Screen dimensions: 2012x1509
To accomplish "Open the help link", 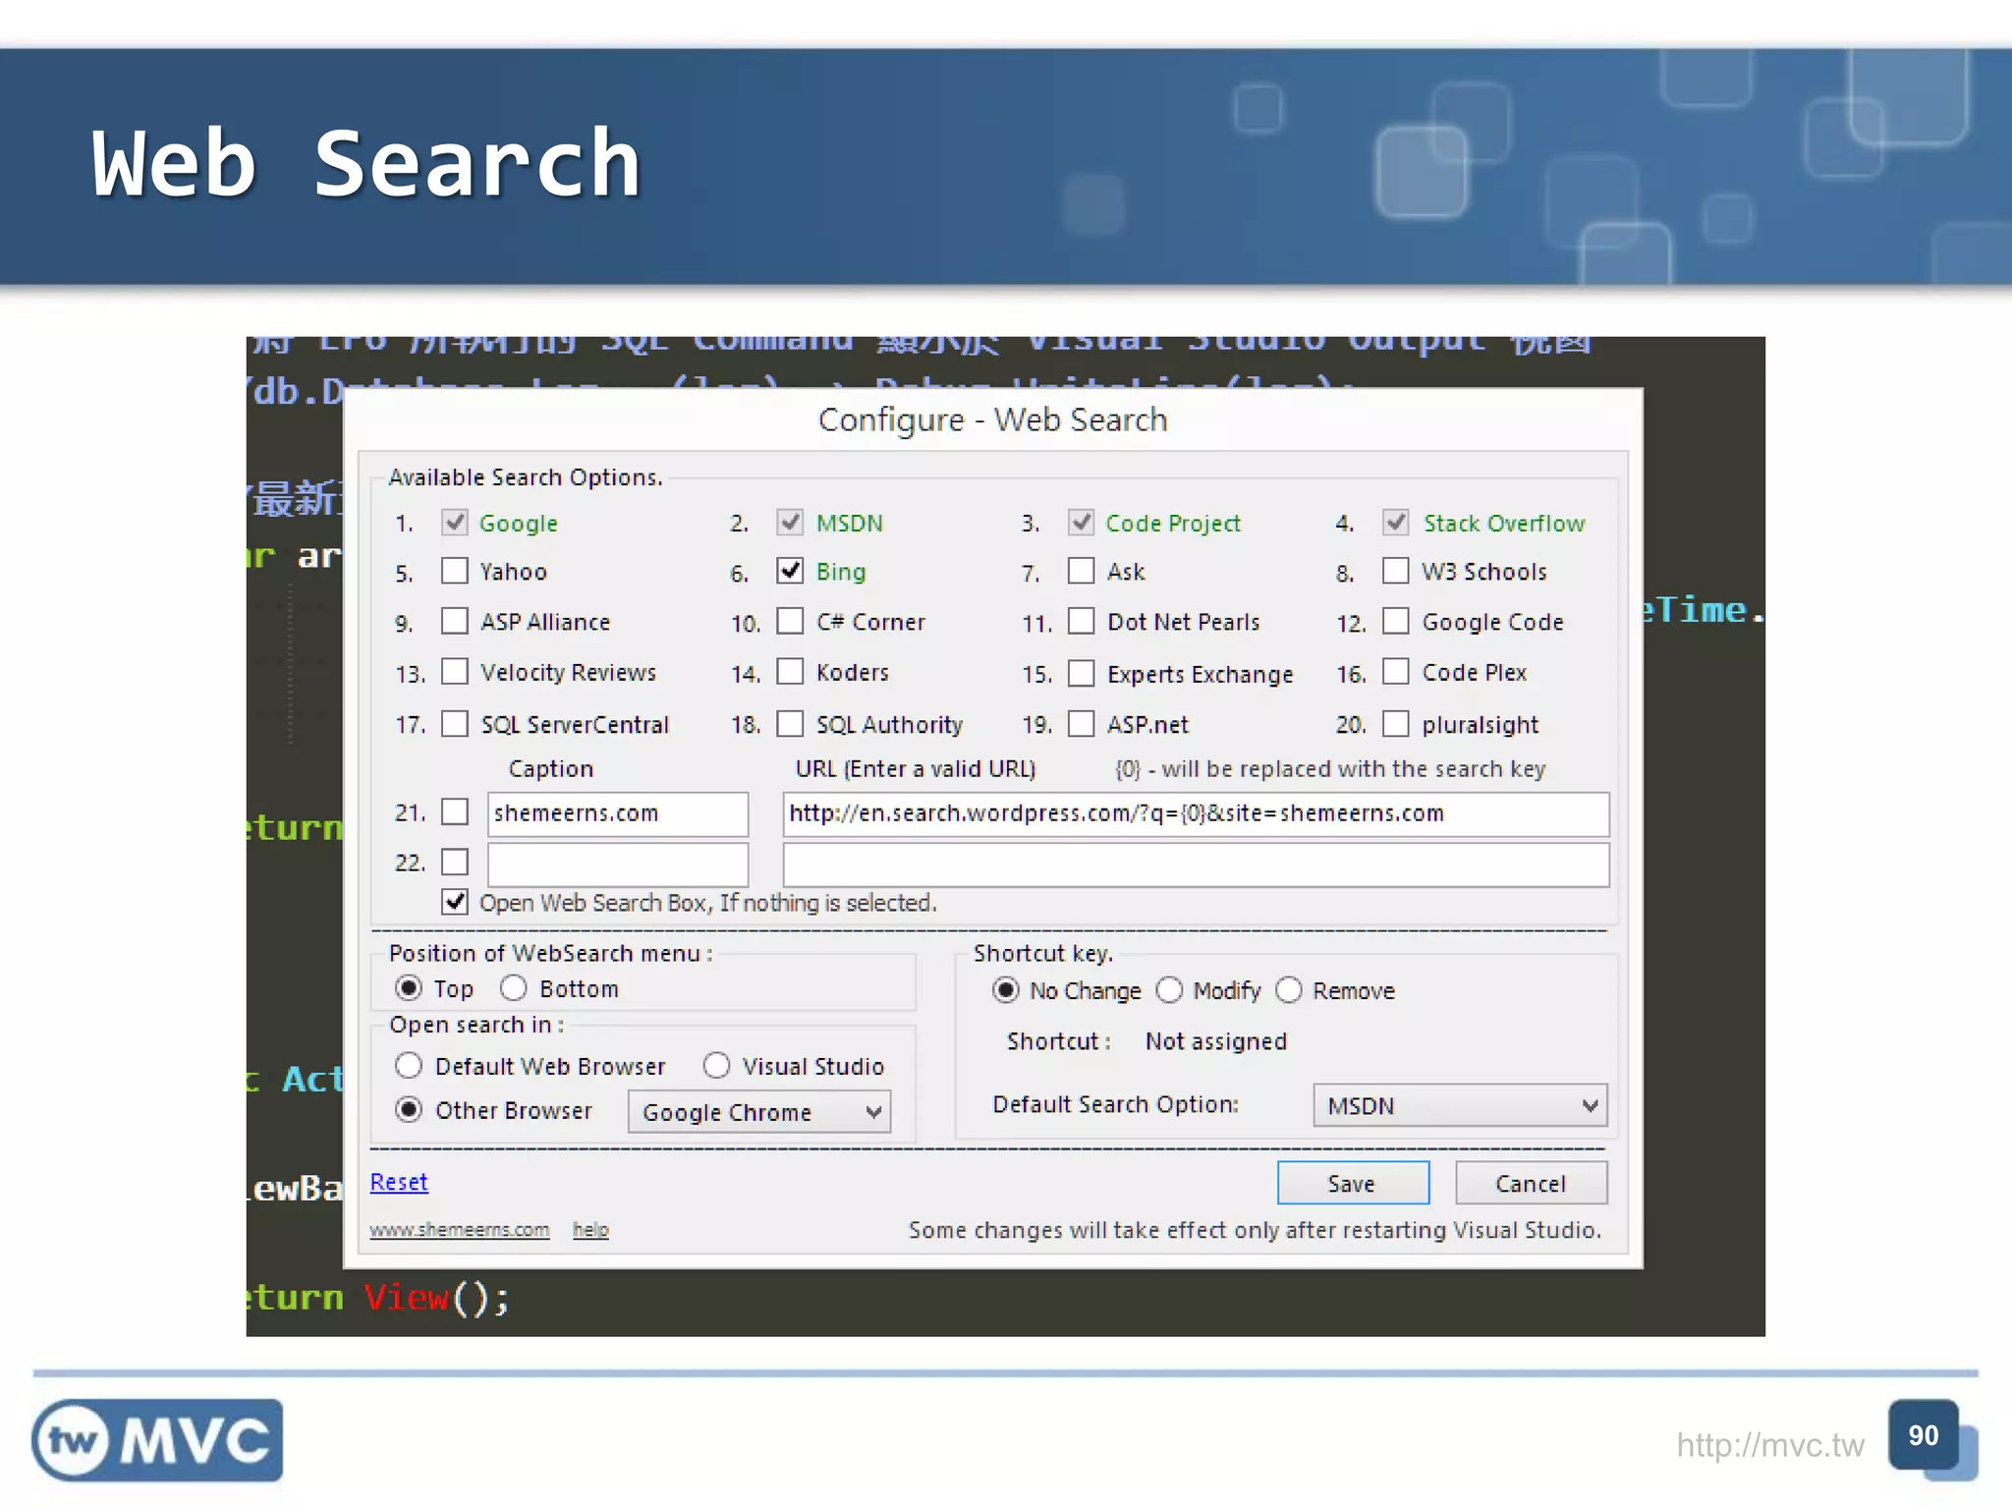I will (x=590, y=1230).
